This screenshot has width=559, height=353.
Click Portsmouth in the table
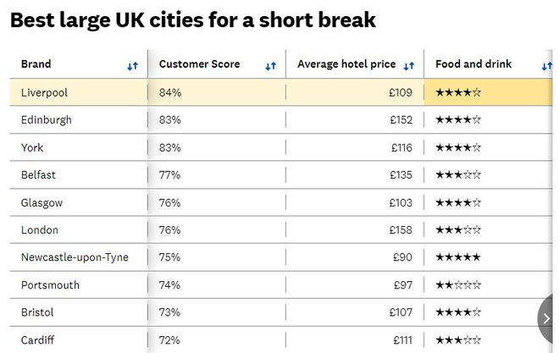tap(50, 285)
